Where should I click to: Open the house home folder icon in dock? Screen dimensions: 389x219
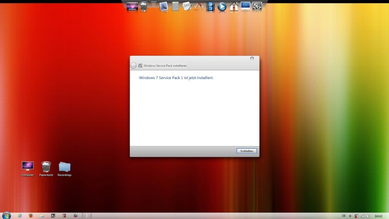tap(234, 6)
